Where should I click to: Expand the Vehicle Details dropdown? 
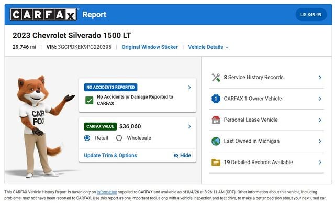[208, 47]
